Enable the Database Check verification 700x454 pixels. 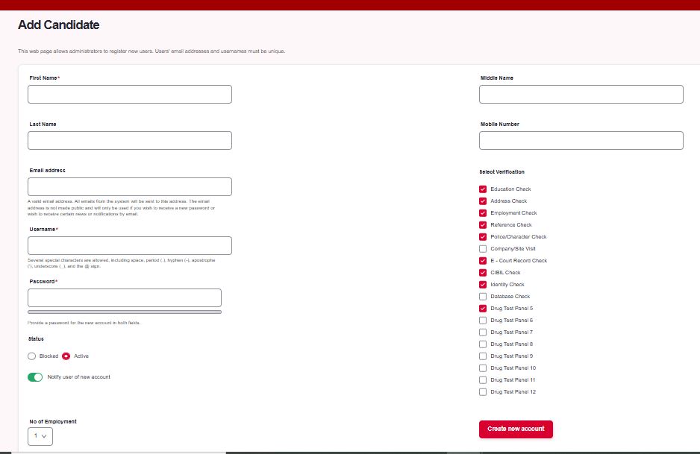click(x=483, y=296)
